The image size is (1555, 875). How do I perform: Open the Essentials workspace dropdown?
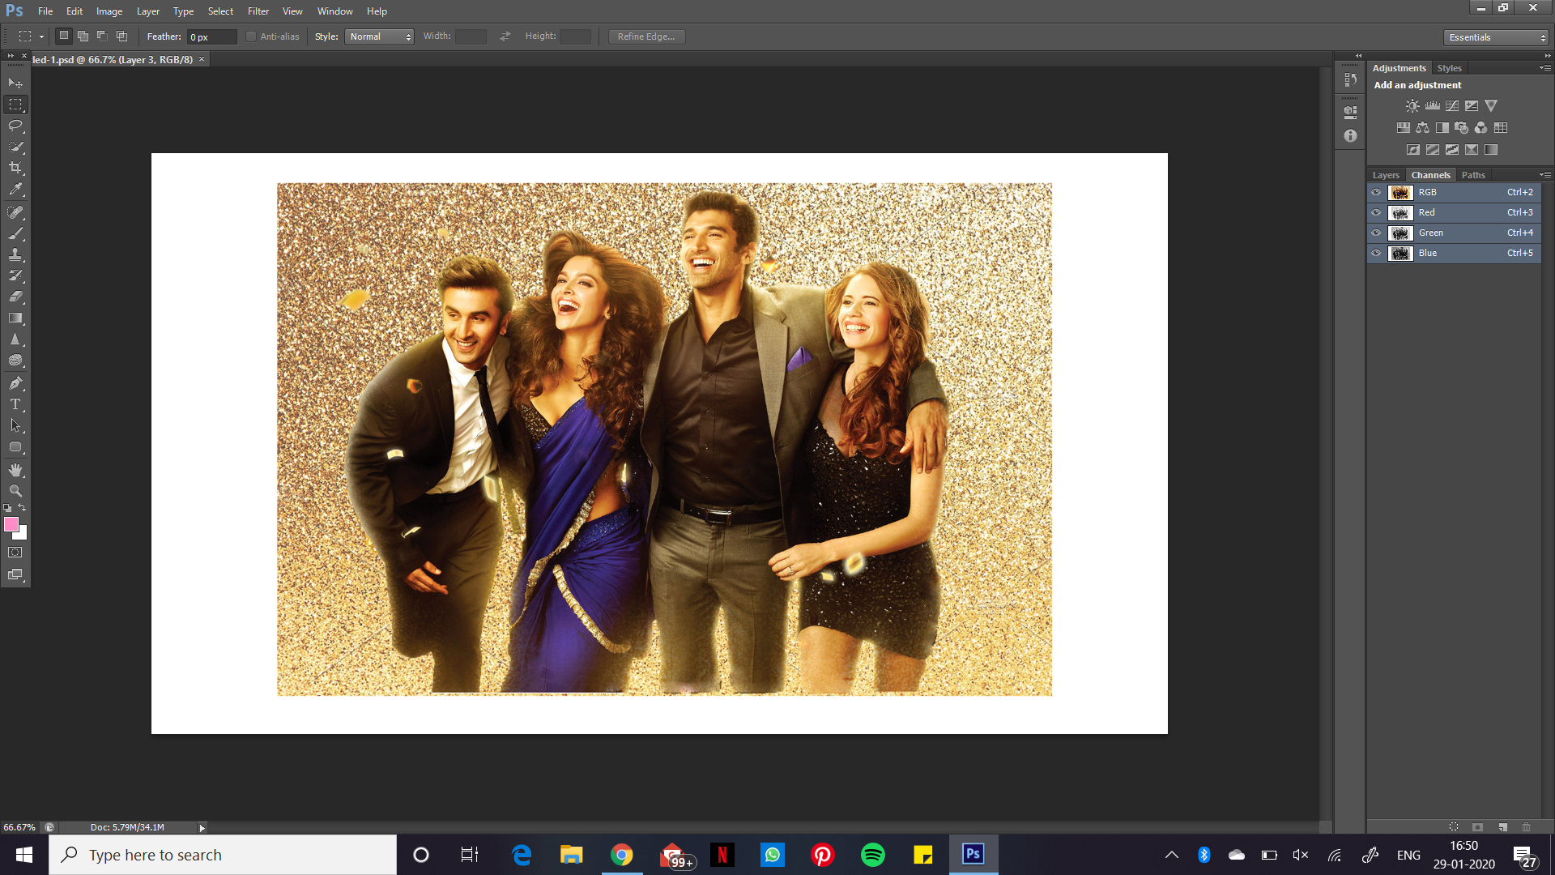point(1496,37)
